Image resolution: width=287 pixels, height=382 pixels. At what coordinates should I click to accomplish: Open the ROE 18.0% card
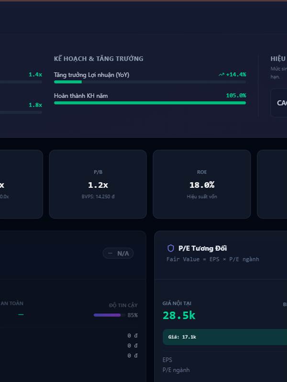pos(202,184)
